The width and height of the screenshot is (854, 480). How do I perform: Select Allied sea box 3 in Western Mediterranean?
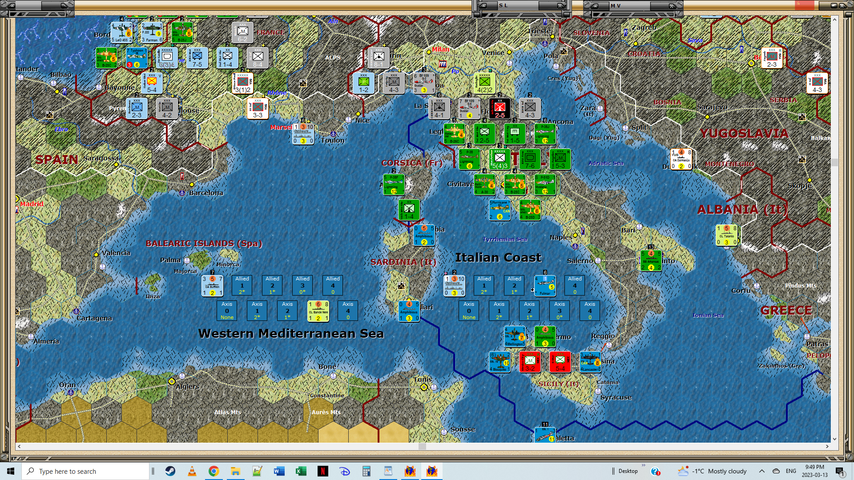302,285
